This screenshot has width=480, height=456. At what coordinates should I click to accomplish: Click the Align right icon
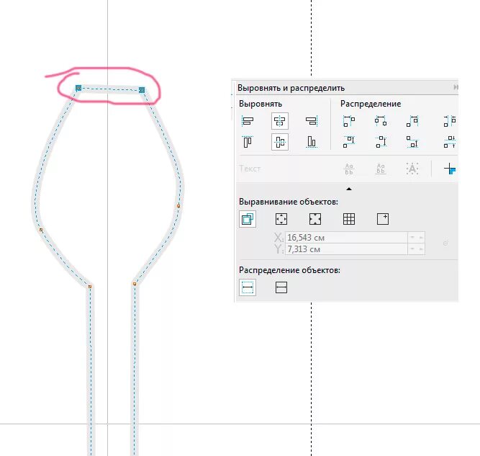tap(312, 121)
